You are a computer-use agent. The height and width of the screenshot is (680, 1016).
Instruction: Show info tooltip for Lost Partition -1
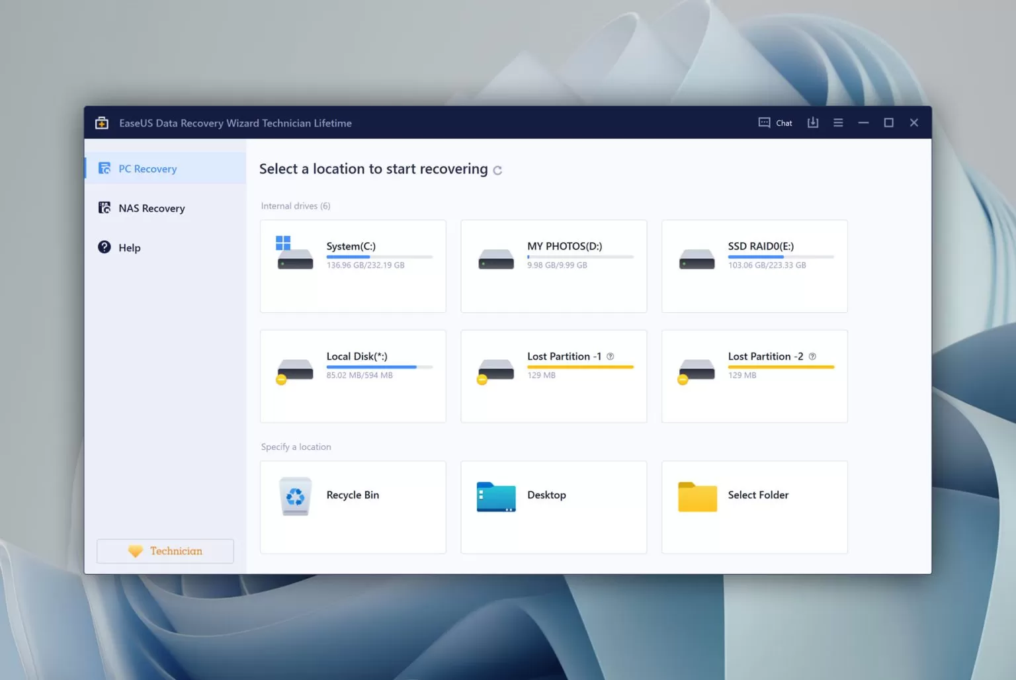[x=611, y=357]
